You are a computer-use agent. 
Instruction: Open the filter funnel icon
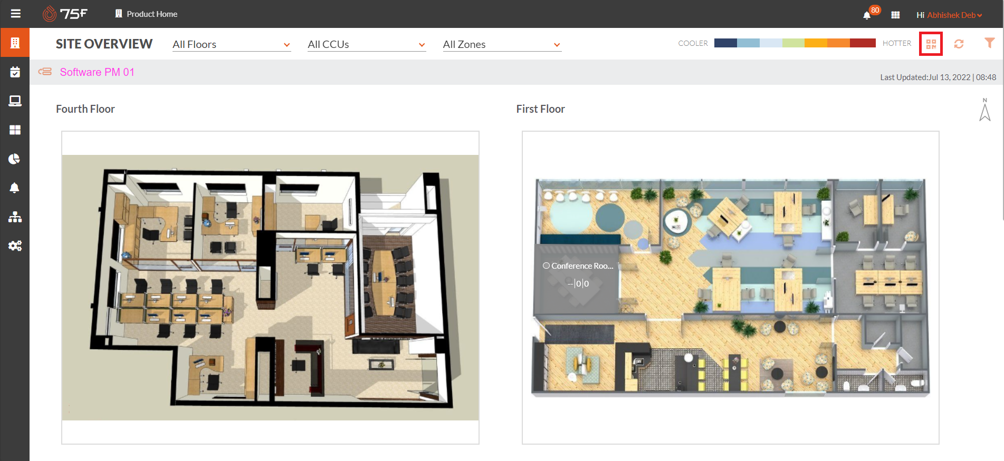pos(990,43)
